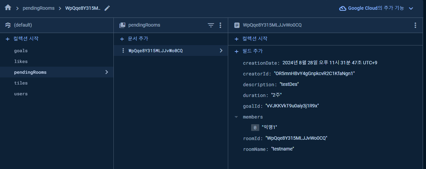Screen dimensions: 426x169
Task: Add a document with 문서 추가
Action: 138,39
